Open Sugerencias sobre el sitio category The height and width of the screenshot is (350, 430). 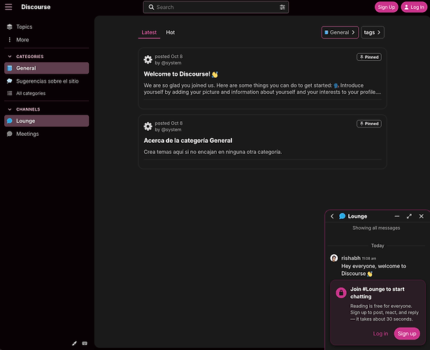click(47, 81)
